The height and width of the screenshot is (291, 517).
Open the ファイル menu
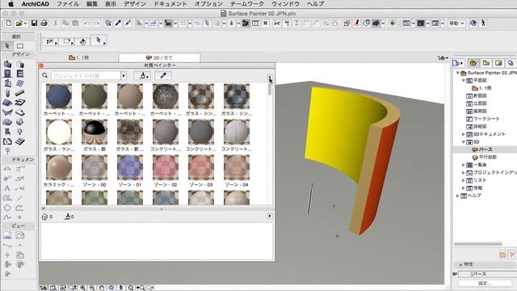coord(68,4)
